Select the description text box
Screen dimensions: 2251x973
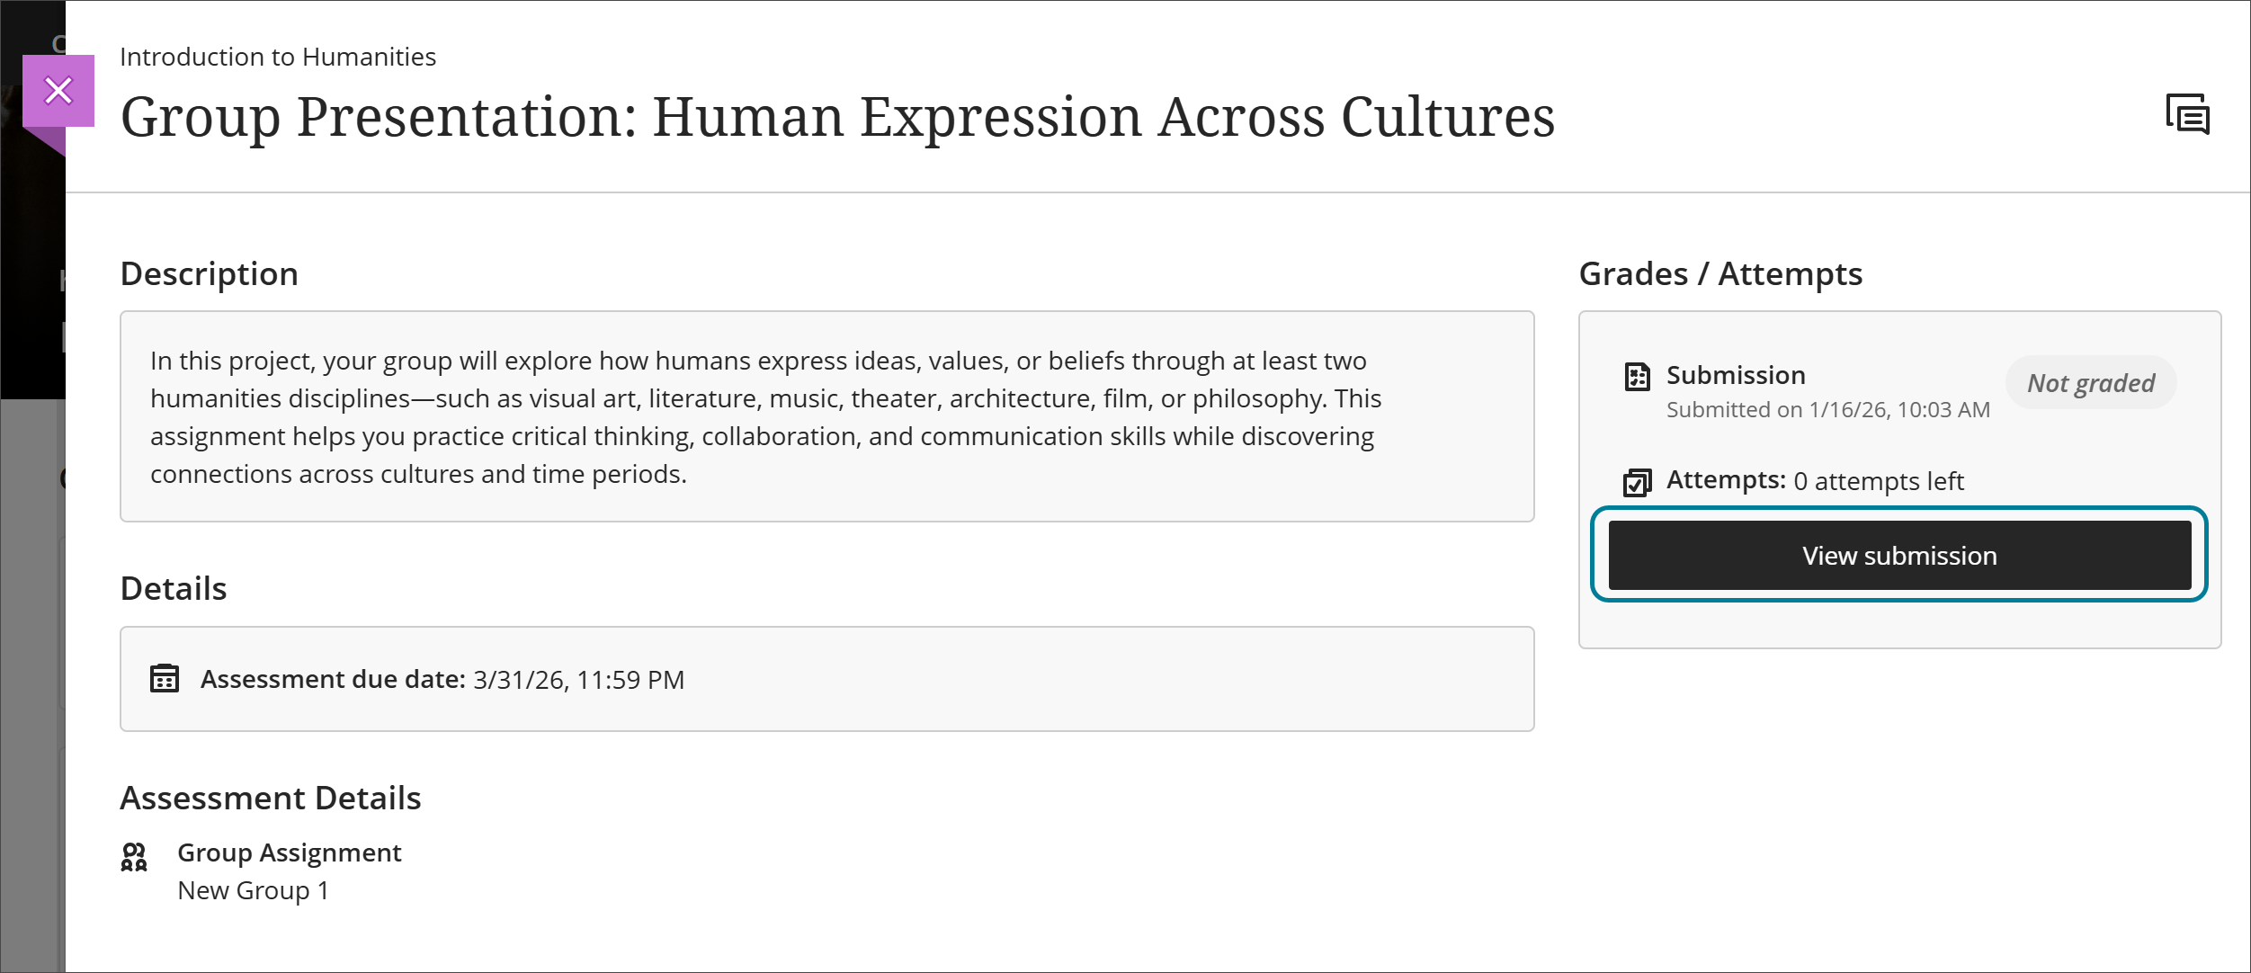[x=826, y=416]
